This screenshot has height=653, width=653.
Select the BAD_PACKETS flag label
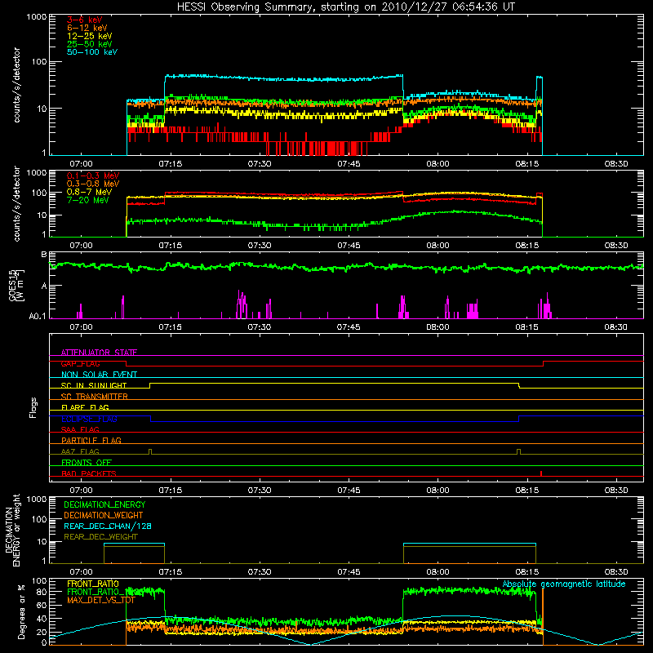coord(89,473)
